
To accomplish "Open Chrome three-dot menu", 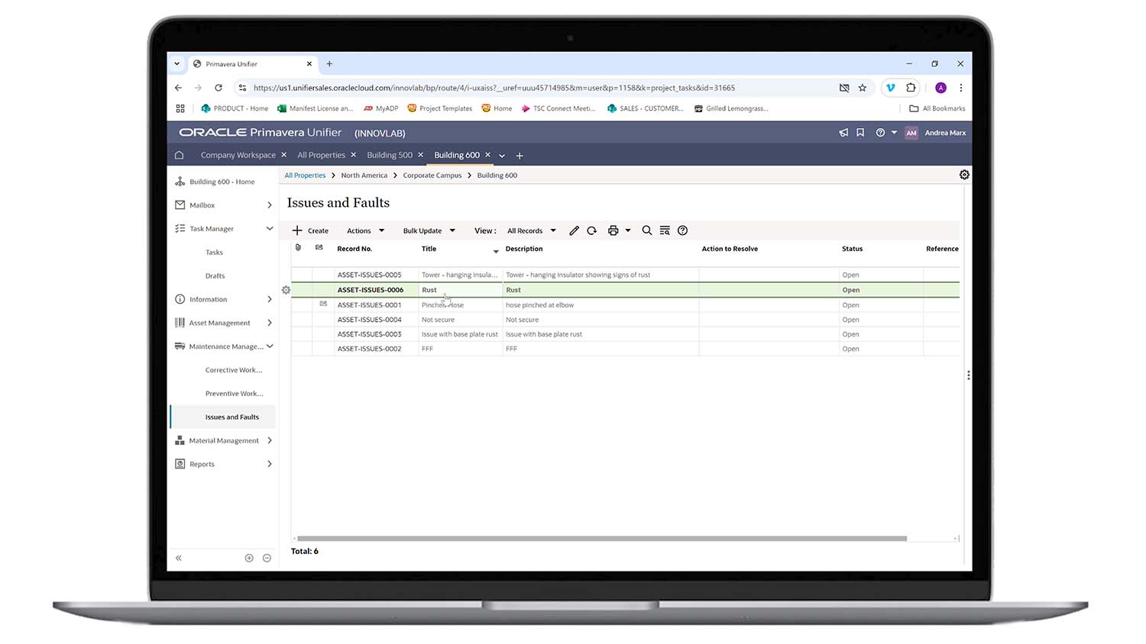I will (x=961, y=88).
